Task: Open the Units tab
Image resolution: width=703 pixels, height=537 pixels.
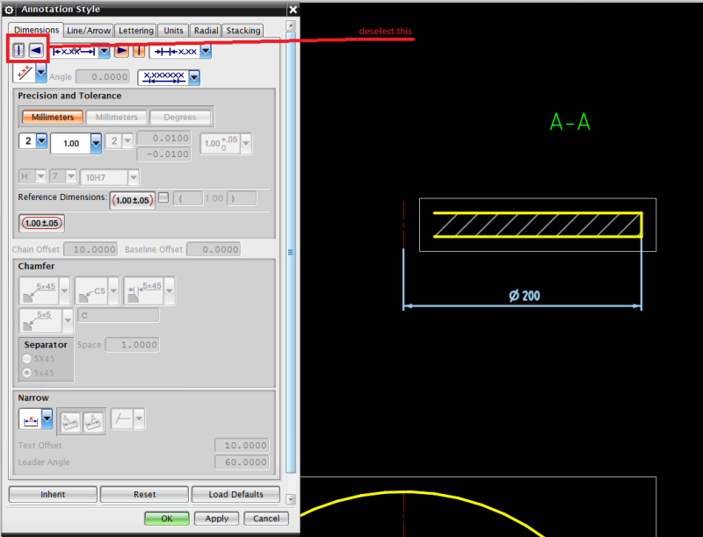Action: [x=173, y=31]
